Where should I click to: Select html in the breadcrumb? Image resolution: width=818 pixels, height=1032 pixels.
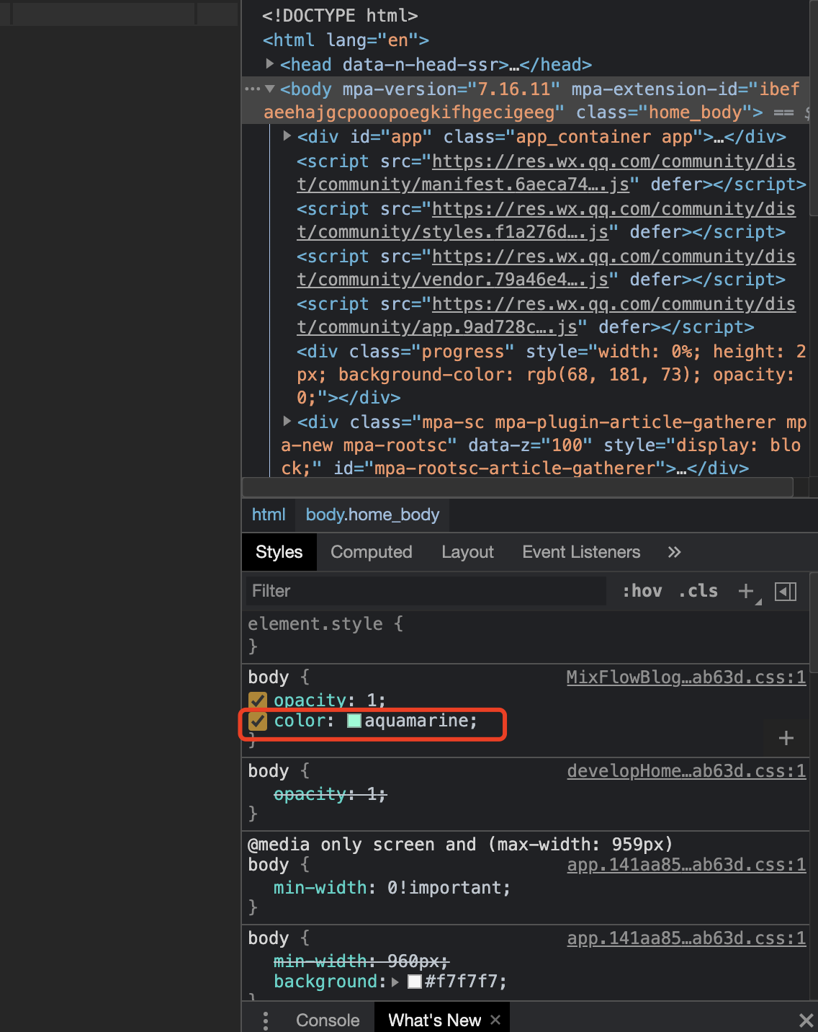pyautogui.click(x=269, y=515)
